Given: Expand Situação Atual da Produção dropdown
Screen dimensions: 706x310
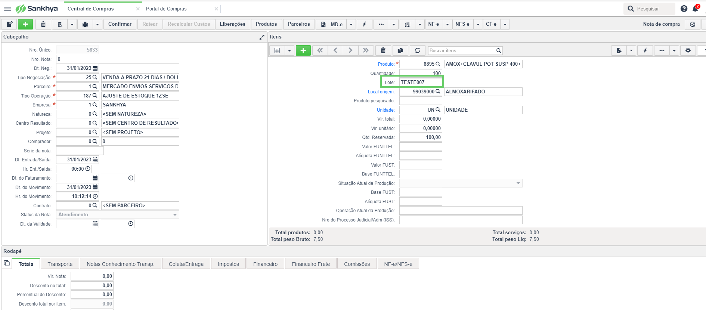Looking at the screenshot, I should click(x=518, y=183).
